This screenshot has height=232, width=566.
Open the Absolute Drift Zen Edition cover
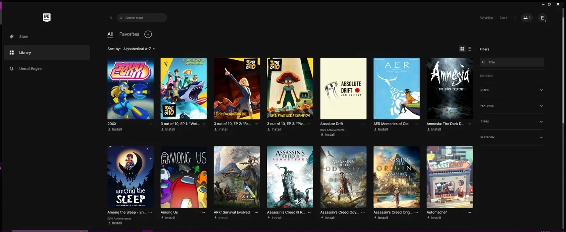pos(343,89)
